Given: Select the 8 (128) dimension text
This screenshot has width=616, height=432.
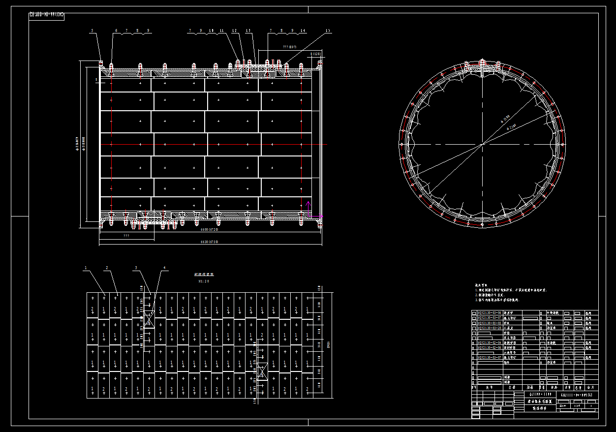Looking at the screenshot, I should pyautogui.click(x=315, y=53).
